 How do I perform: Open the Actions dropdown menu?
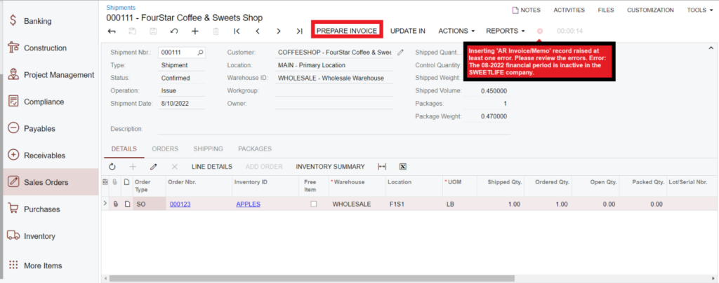tap(456, 31)
